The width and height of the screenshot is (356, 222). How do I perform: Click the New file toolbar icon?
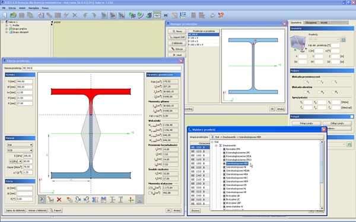(5, 15)
